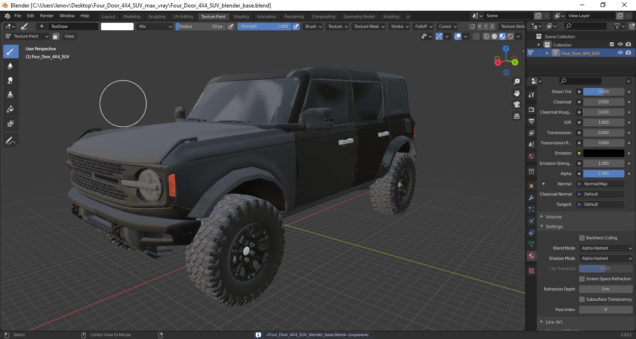This screenshot has width=636, height=339.
Task: Hide Four_Door_4X4_SUV in viewport
Action: (x=620, y=53)
